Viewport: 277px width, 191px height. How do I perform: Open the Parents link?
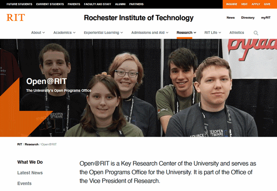pos(74,4)
